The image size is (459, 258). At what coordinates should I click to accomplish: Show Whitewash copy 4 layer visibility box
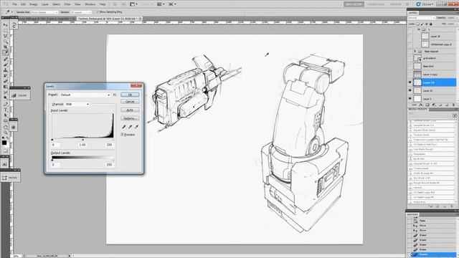pyautogui.click(x=410, y=44)
